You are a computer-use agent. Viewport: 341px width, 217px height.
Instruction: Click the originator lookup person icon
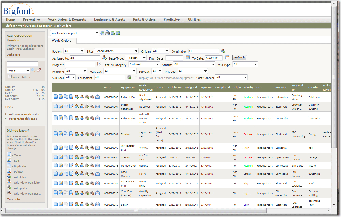point(223,51)
